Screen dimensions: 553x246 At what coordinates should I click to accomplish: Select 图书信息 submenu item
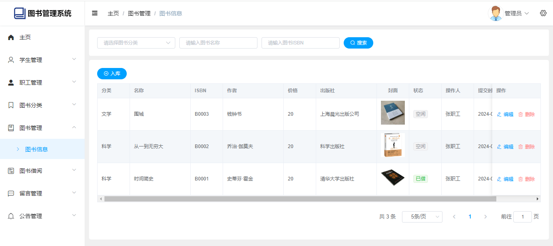click(x=36, y=149)
